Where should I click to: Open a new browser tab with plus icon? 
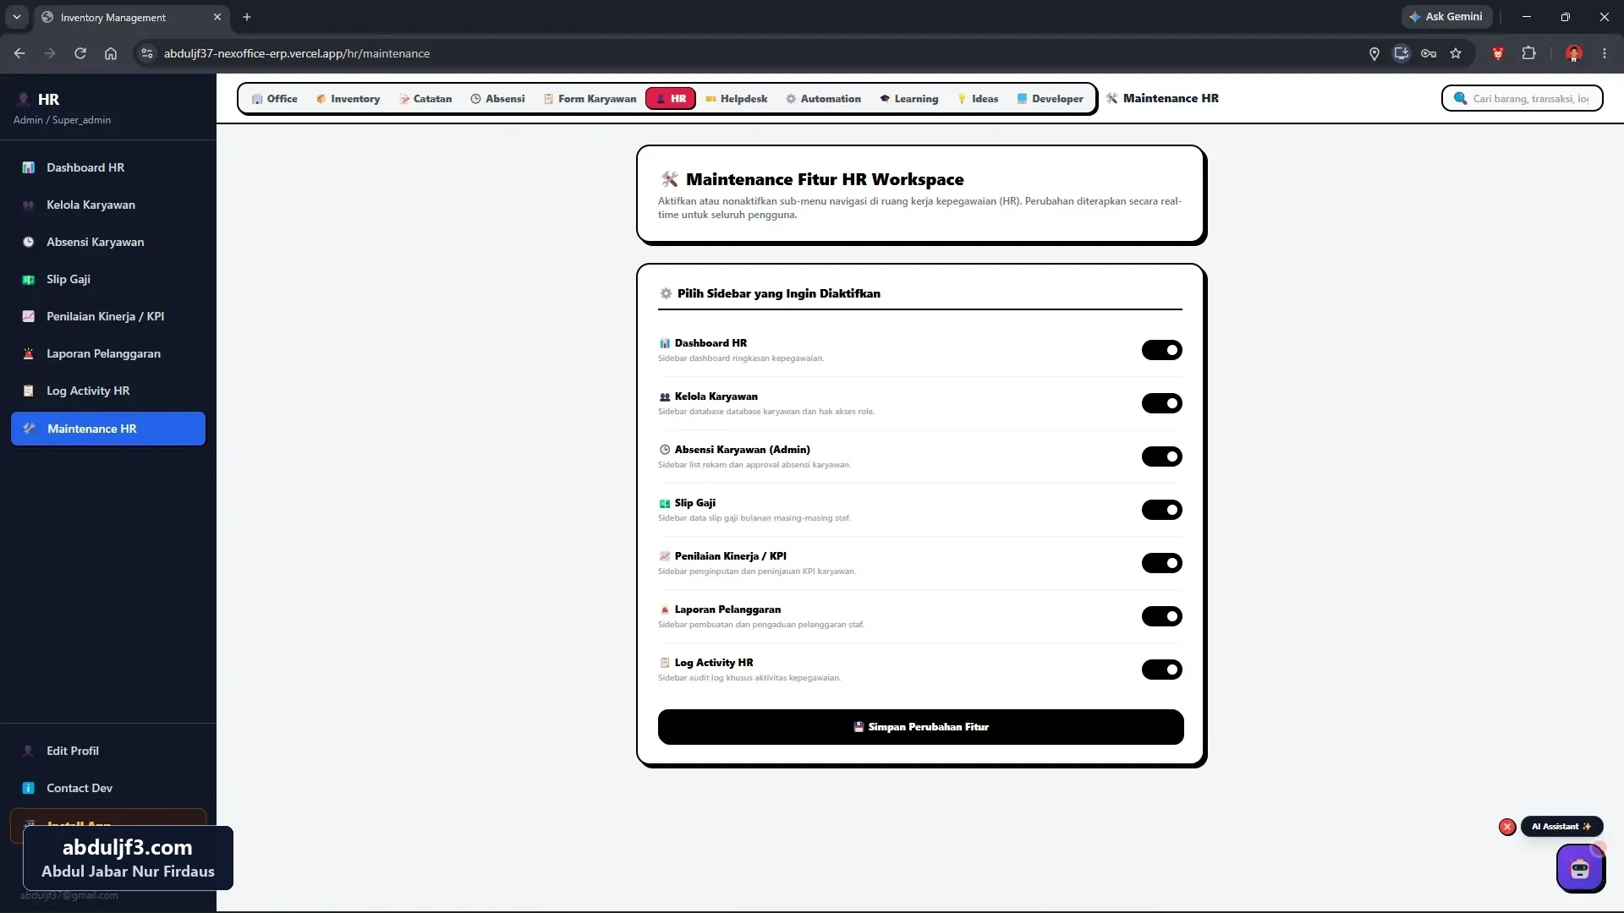tap(247, 17)
